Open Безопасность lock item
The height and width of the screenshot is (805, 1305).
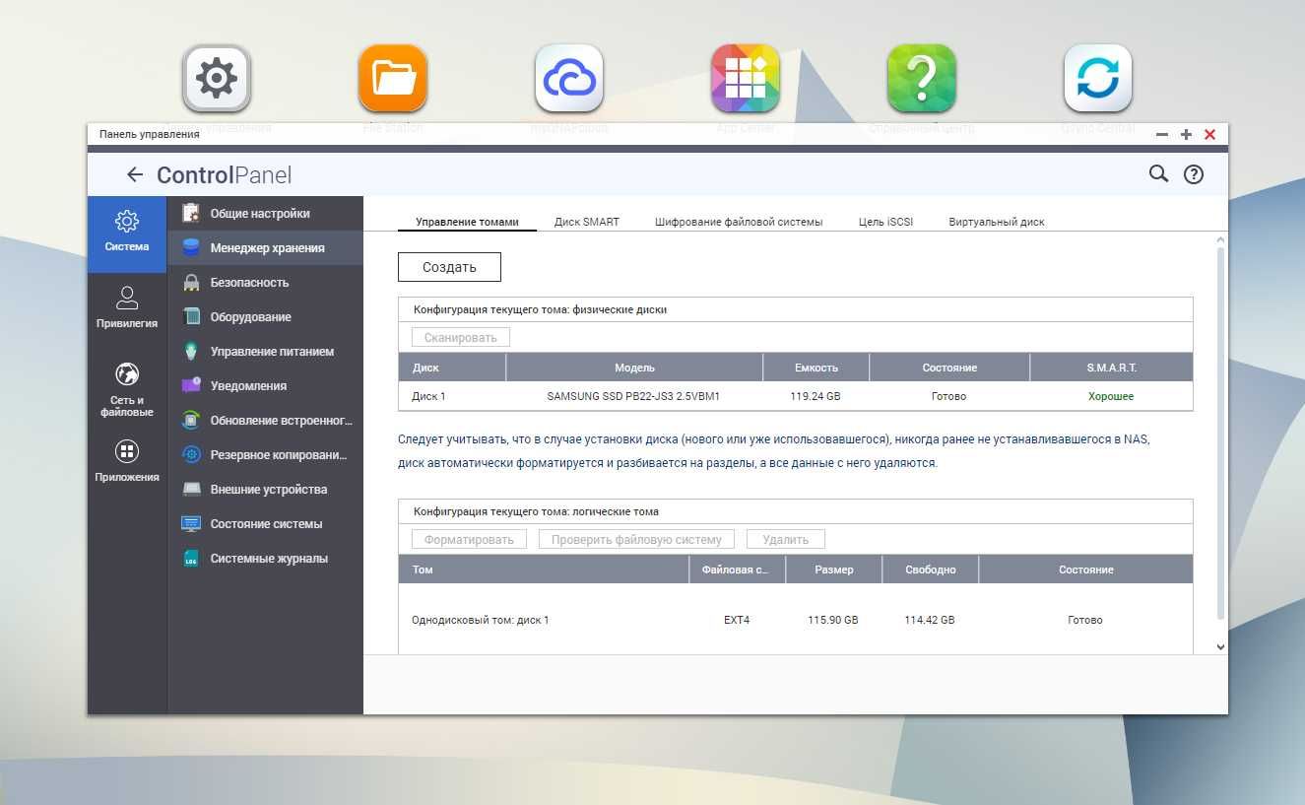click(266, 283)
